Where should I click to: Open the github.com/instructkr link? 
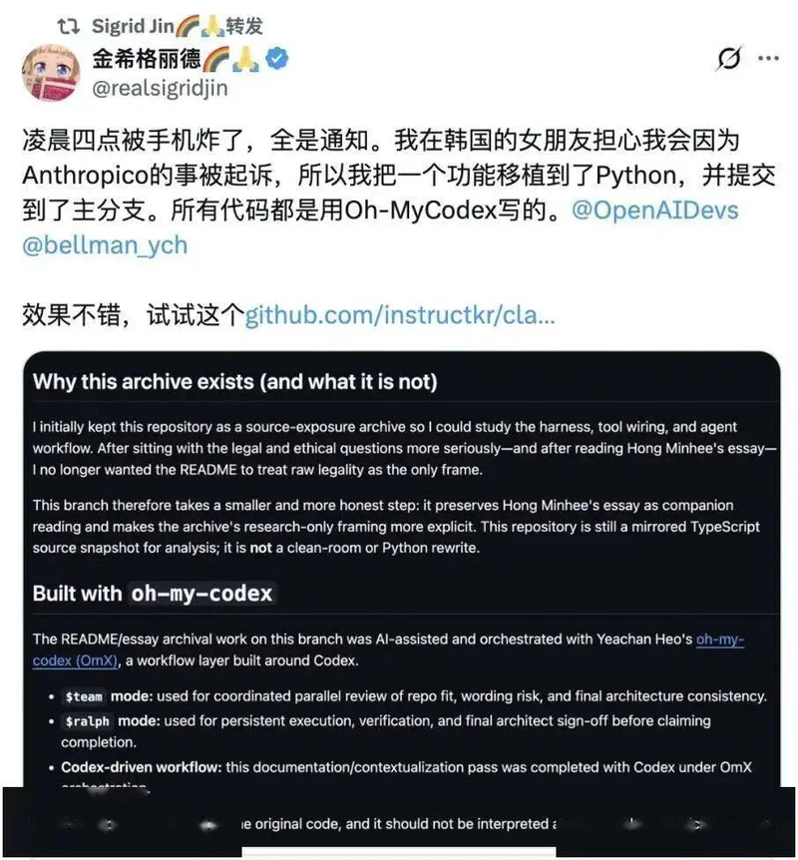coord(400,315)
